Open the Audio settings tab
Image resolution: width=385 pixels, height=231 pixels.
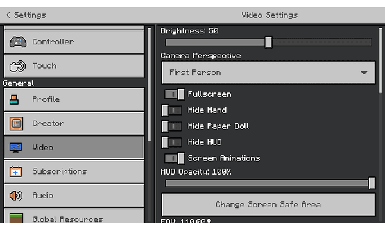[x=74, y=196]
